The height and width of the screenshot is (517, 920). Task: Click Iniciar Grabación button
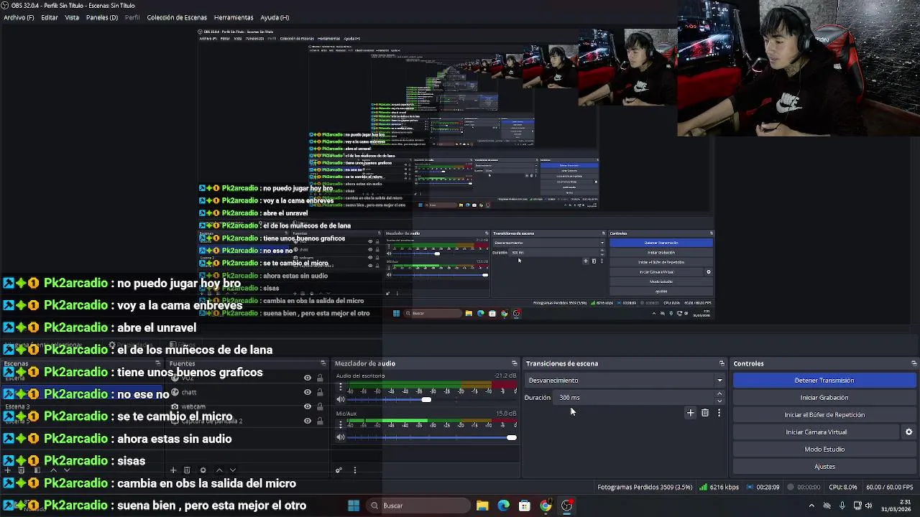(824, 398)
